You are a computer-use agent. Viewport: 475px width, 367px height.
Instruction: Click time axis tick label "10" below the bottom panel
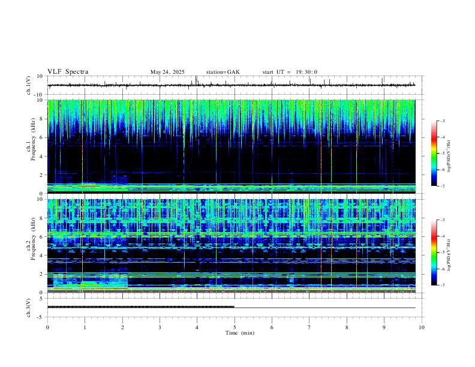tap(422, 327)
